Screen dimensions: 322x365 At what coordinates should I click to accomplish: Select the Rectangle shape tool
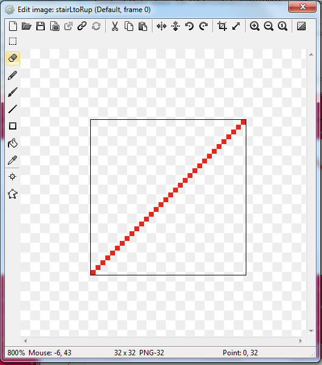pyautogui.click(x=13, y=126)
